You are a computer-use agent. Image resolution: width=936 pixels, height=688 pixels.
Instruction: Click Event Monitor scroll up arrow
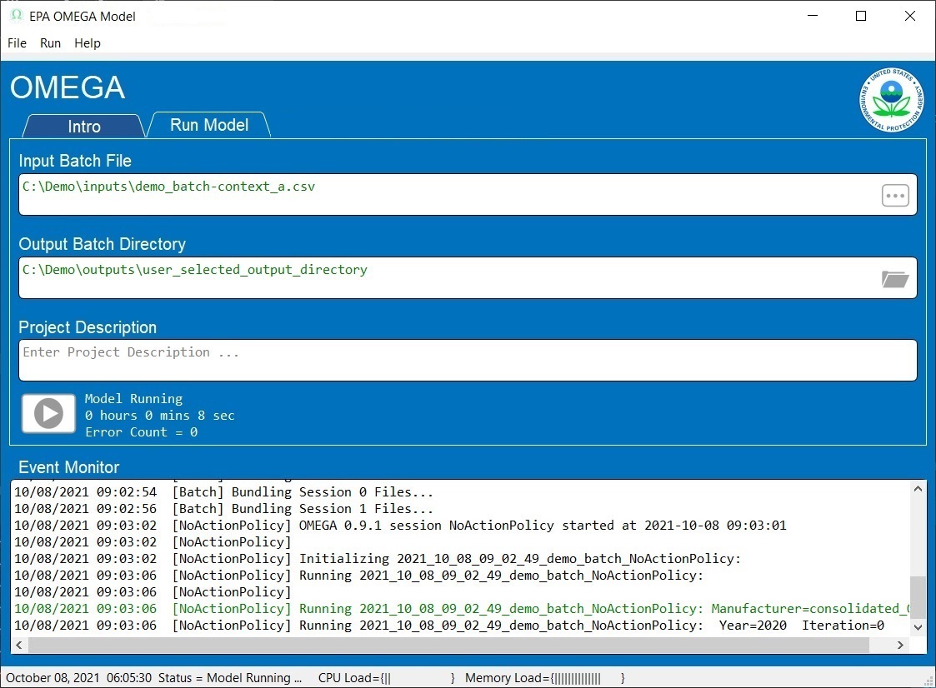click(918, 489)
